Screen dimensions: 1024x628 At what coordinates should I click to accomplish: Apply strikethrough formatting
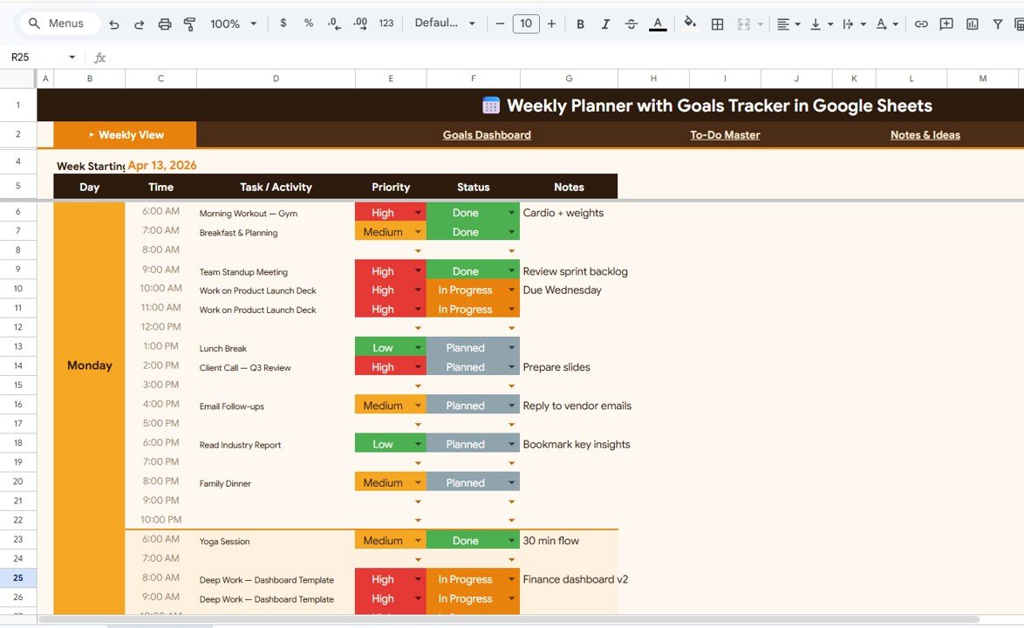(x=631, y=24)
